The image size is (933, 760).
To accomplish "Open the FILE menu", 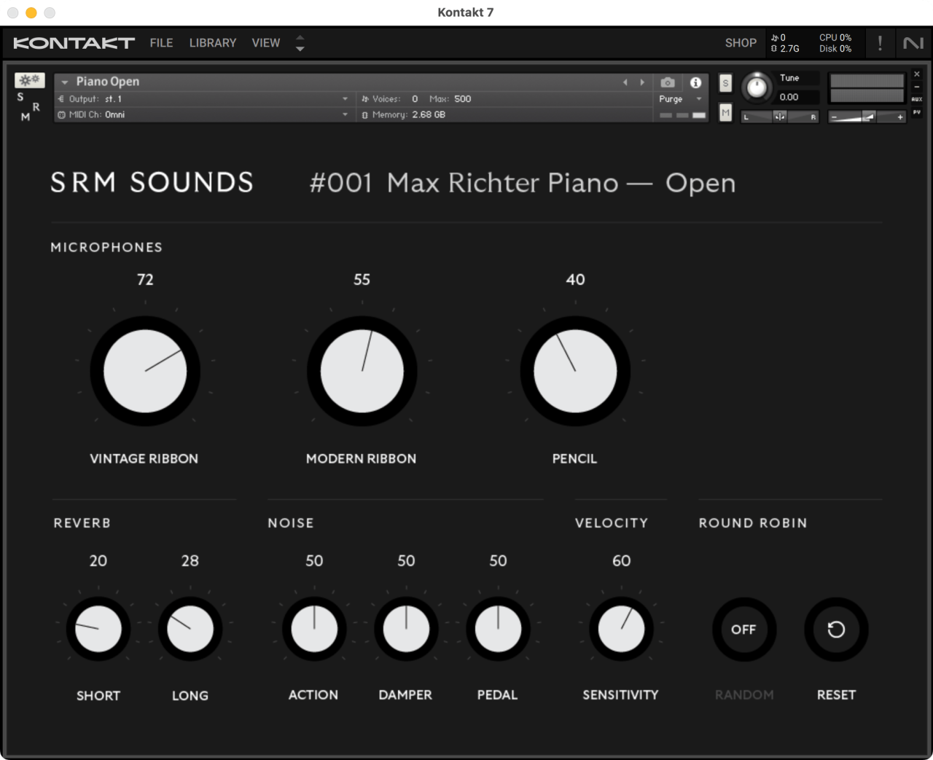I will tap(161, 42).
